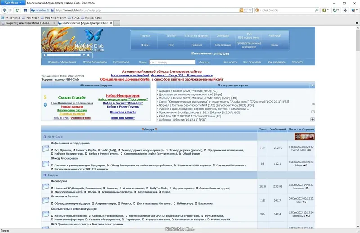Click the Вход login menu item

pyautogui.click(x=274, y=45)
